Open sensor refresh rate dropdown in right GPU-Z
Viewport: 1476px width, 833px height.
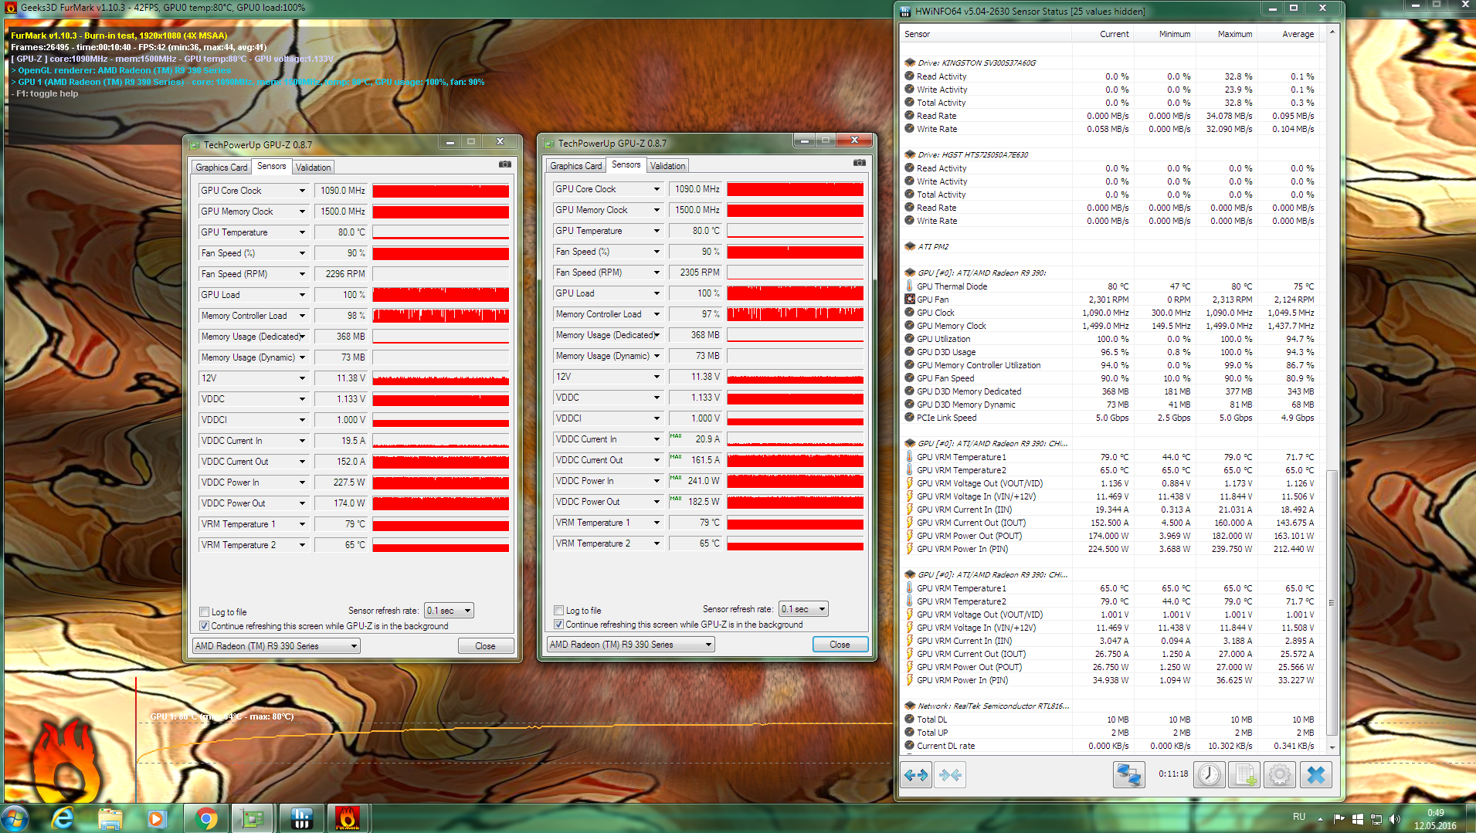pos(804,609)
